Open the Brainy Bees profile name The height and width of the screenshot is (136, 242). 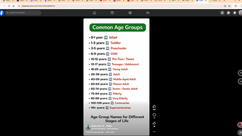click(97, 126)
